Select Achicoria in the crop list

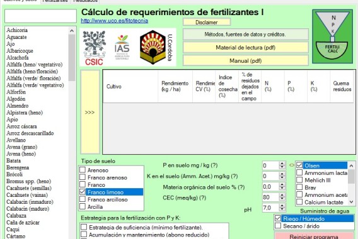click(17, 30)
